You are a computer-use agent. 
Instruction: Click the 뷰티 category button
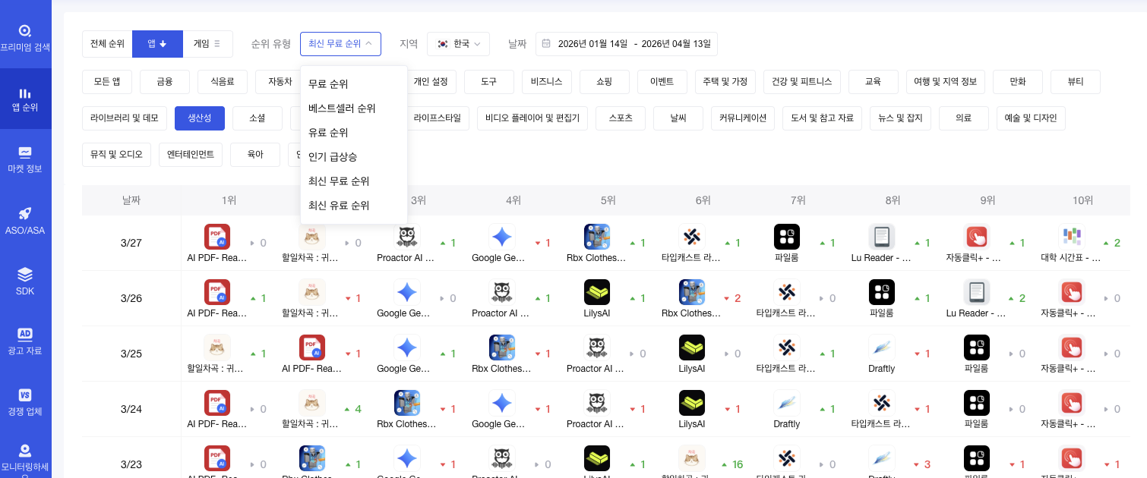tap(1075, 81)
